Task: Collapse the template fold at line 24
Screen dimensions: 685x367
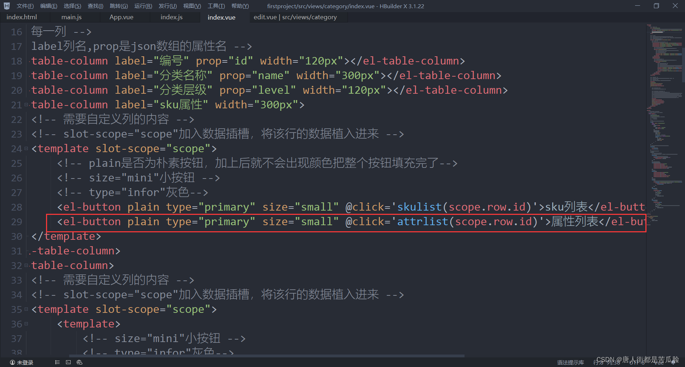Action: pos(26,149)
